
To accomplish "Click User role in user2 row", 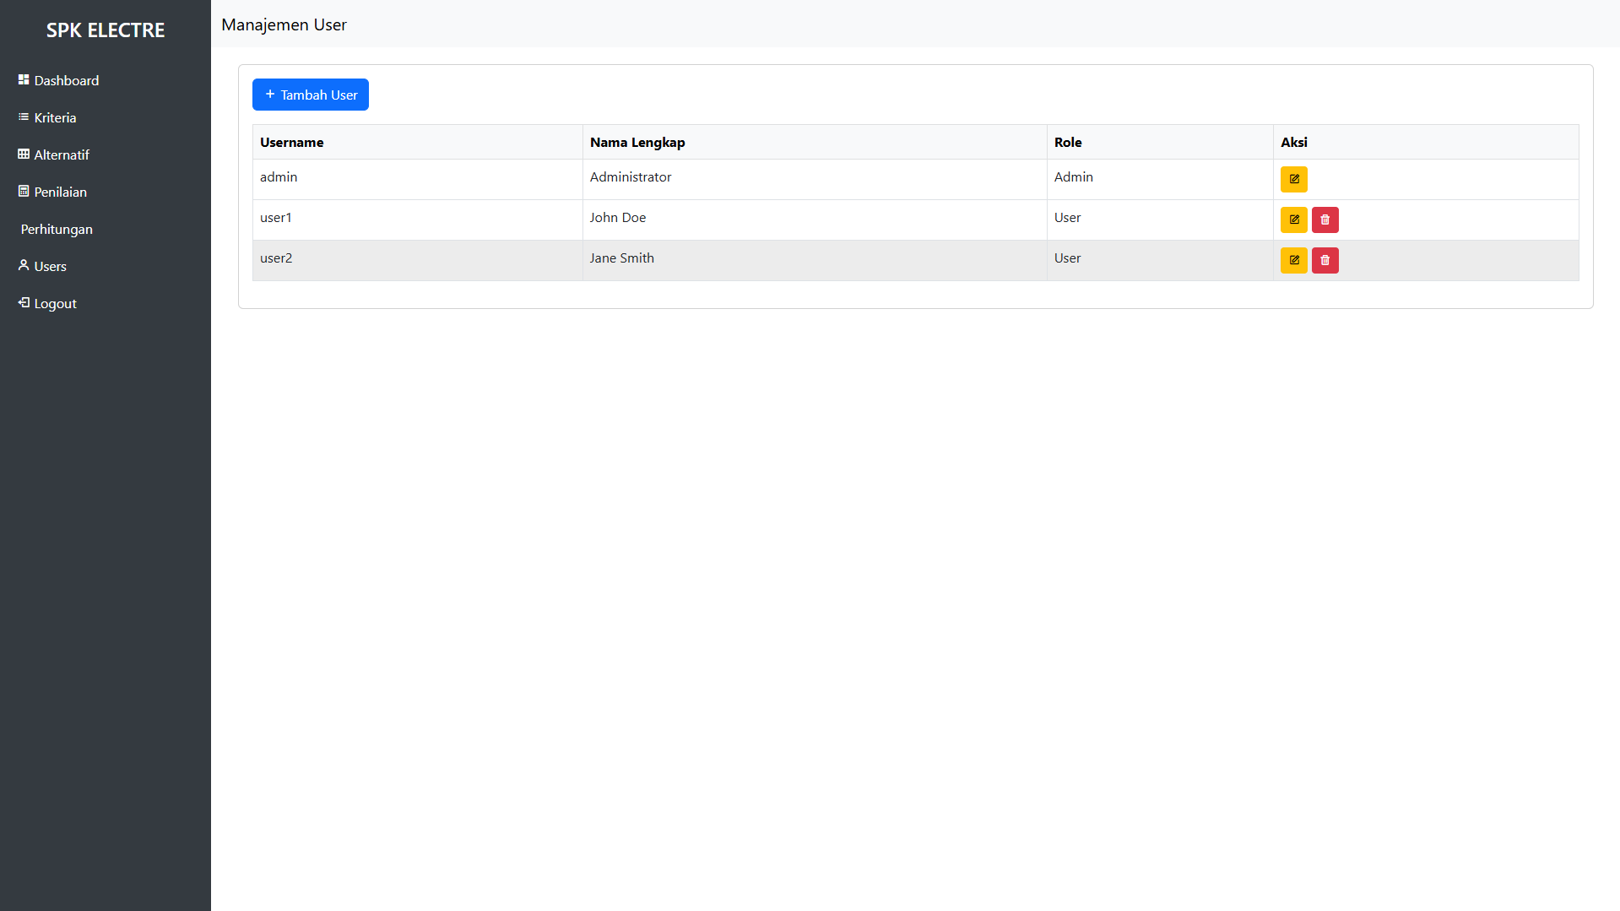I will coord(1160,260).
